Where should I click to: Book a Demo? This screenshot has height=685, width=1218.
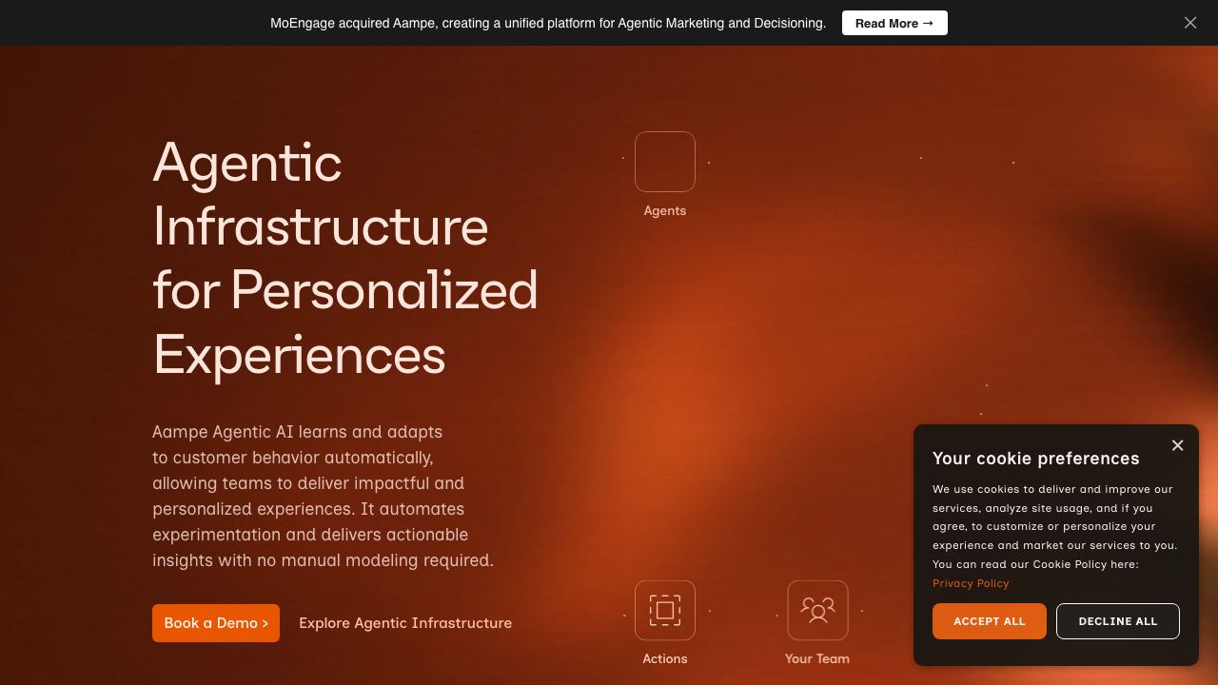(216, 623)
